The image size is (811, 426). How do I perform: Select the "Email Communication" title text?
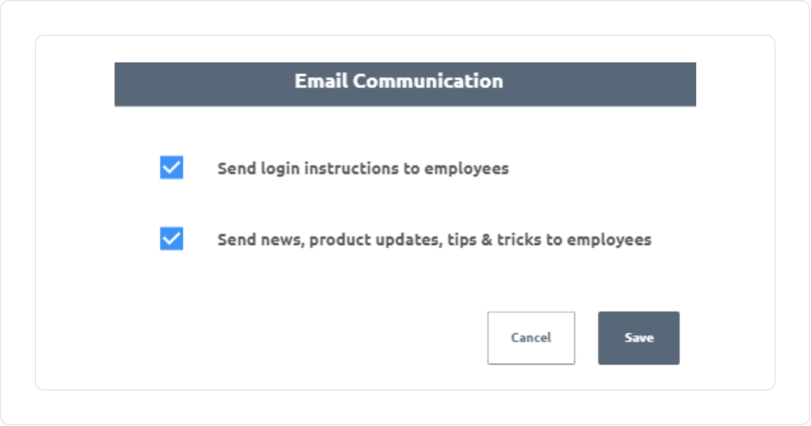[x=398, y=81]
